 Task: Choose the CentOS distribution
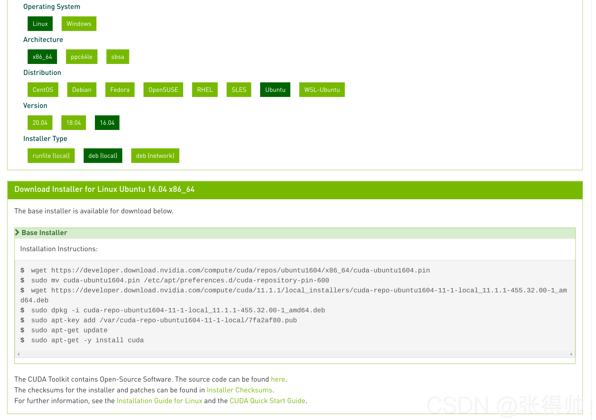pos(43,90)
